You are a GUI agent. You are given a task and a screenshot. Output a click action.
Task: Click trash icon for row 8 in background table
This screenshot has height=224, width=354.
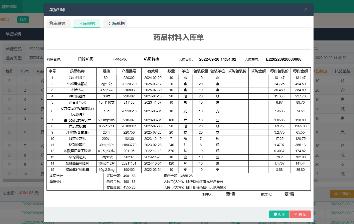9,155
